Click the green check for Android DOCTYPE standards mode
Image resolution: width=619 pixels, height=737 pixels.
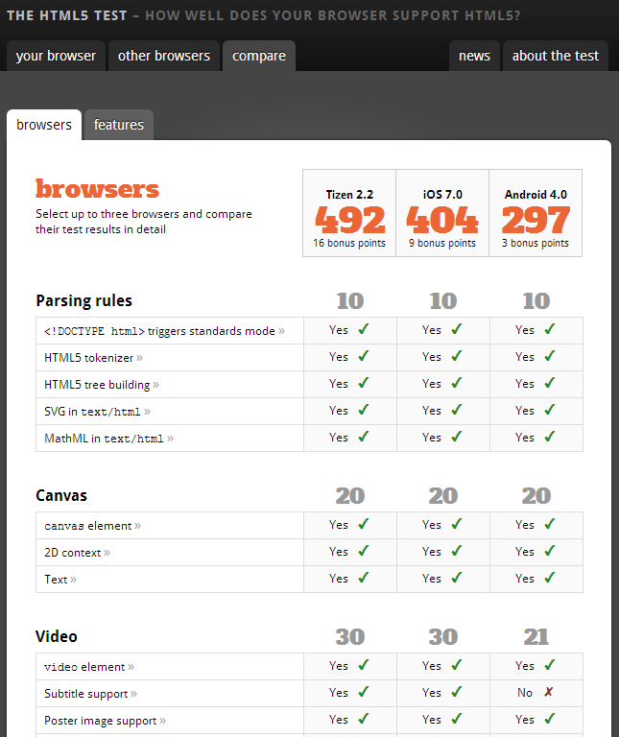tap(550, 329)
